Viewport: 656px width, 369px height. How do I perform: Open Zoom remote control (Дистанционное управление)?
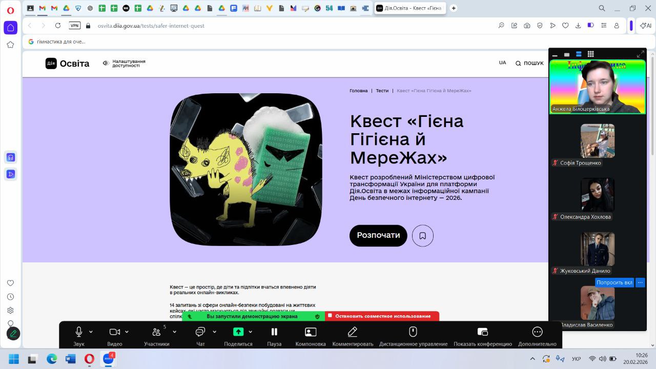pos(413,332)
